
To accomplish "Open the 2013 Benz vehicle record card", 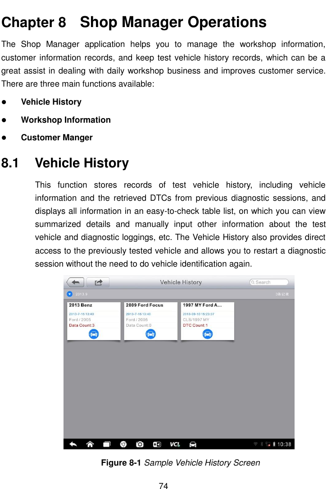I will pyautogui.click(x=94, y=321).
